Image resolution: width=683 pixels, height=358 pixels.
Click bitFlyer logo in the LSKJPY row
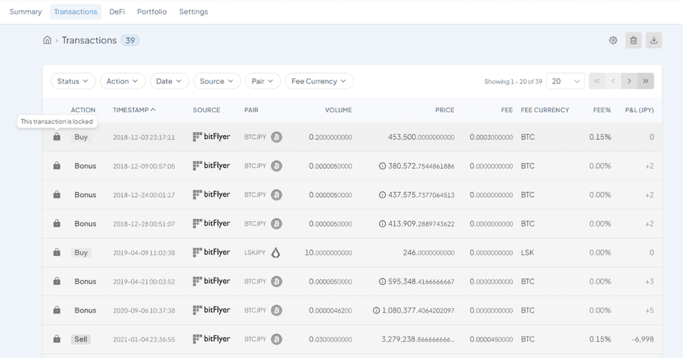(211, 252)
